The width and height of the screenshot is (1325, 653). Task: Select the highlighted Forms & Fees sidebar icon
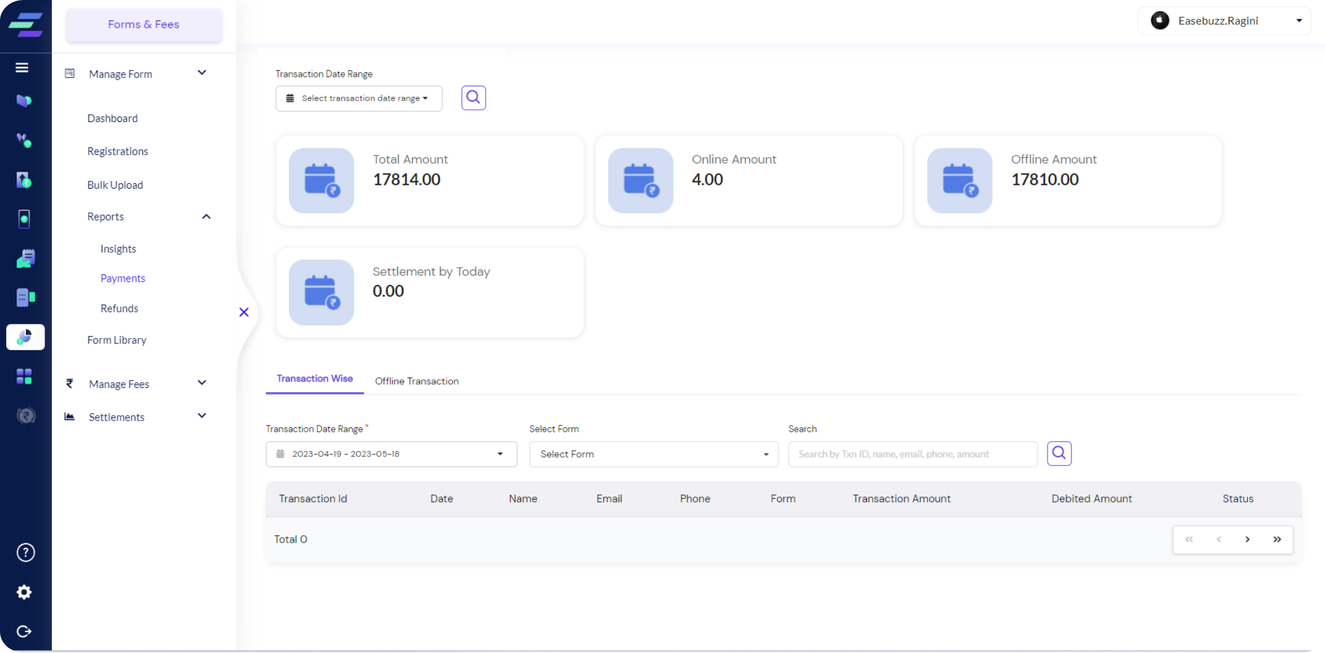[25, 337]
